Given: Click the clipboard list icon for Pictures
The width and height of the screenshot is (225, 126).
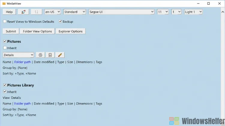Looking at the screenshot, I should pyautogui.click(x=50, y=55).
